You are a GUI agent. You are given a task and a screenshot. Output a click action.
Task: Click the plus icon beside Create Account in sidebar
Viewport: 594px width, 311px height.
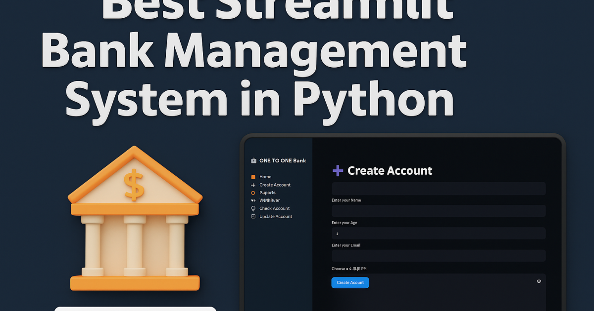click(253, 185)
